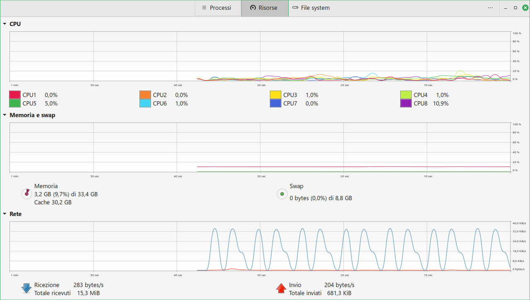Viewport: 530px width, 300px height.
Task: Click the 'Totale ricevuti 15,3 MiB' text
Action: 67,293
